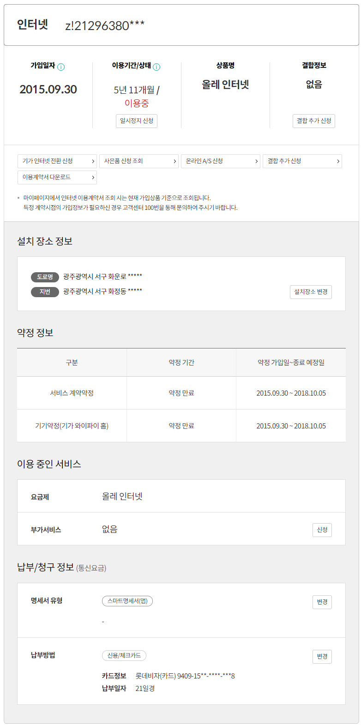Image resolution: width=361 pixels, height=727 pixels.
Task: Click the 신용/체크카드 badge
Action: (x=124, y=655)
